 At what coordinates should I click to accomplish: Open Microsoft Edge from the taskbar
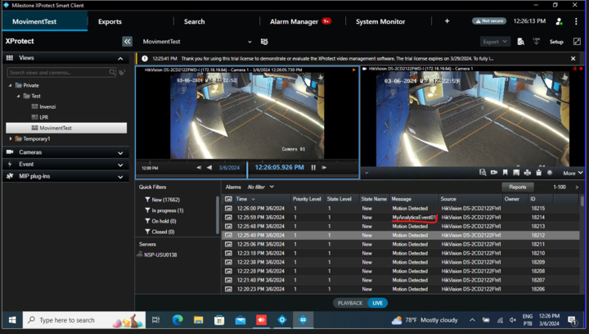[x=178, y=320]
